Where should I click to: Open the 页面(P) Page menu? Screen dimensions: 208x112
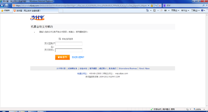(175, 10)
